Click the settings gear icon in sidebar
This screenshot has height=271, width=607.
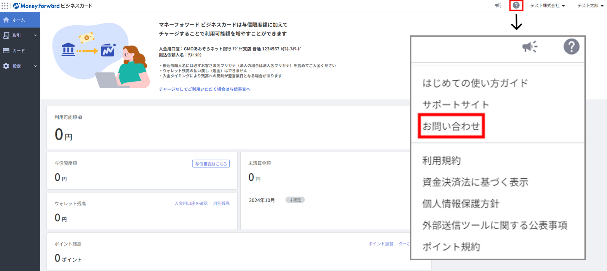click(x=6, y=66)
